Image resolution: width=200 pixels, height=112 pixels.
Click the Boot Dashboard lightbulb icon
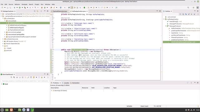pyautogui.click(x=34, y=77)
